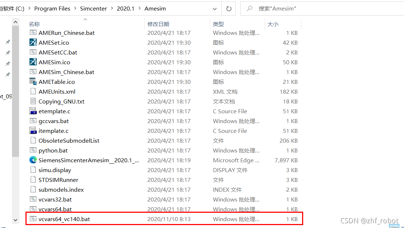This screenshot has width=404, height=228.
Task: Click the Edge icon of SiemensSimcenterAmesim file
Action: point(33,160)
